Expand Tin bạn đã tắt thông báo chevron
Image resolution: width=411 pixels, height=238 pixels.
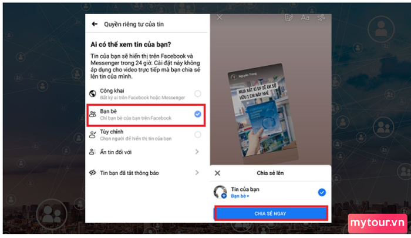197,172
